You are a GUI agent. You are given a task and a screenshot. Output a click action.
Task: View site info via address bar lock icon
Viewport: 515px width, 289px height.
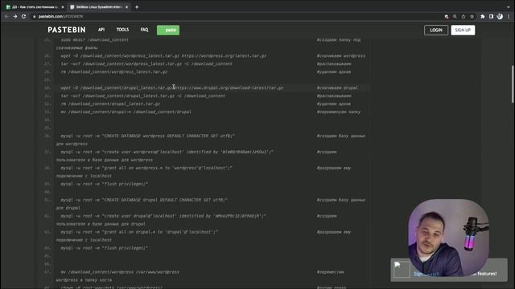click(34, 16)
